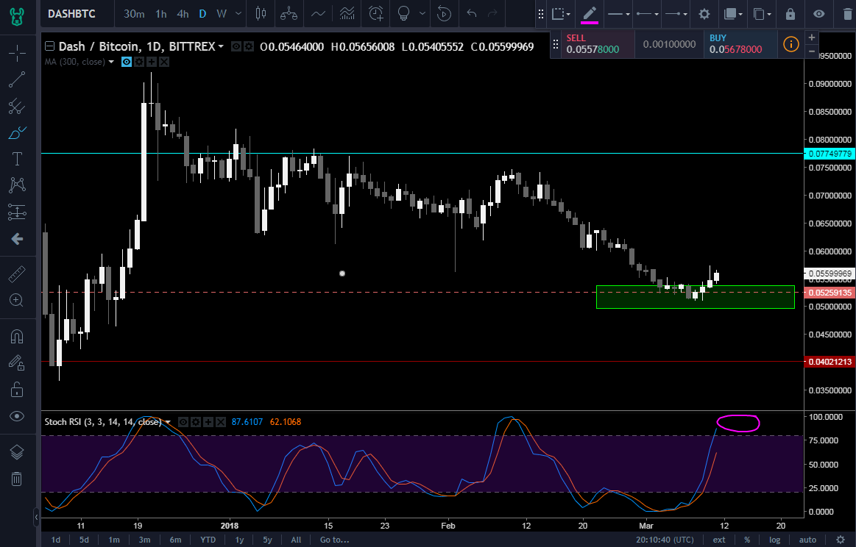Collapse the left drawing toolbar

click(x=36, y=516)
